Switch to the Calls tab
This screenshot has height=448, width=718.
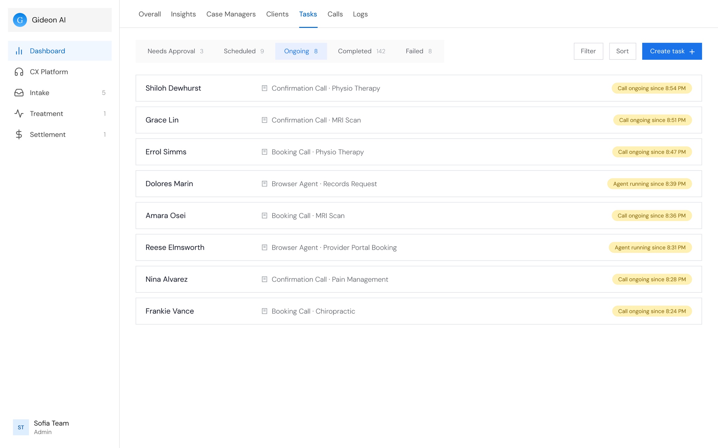coord(335,14)
